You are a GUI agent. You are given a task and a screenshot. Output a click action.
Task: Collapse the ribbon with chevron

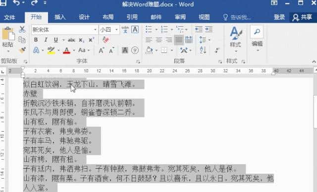click(314, 61)
